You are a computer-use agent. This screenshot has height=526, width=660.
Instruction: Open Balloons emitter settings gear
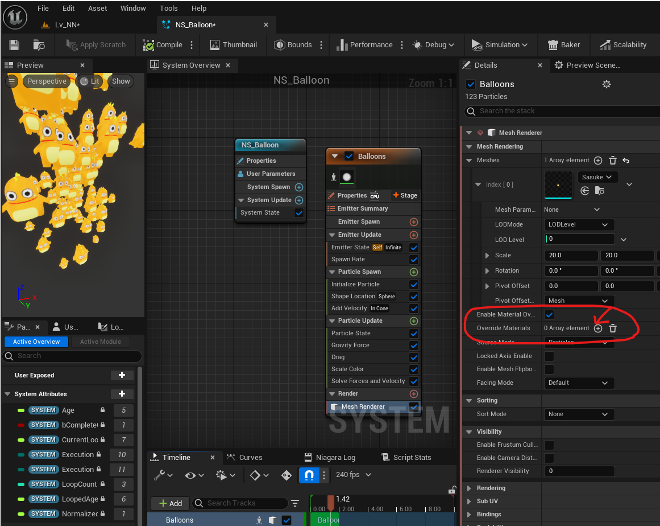(606, 84)
